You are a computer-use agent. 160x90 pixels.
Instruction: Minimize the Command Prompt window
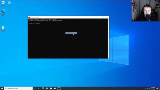(100, 17)
